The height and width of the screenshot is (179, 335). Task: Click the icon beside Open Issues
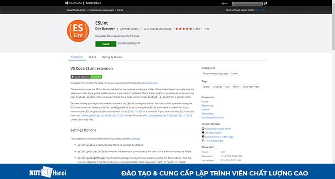(x=203, y=133)
